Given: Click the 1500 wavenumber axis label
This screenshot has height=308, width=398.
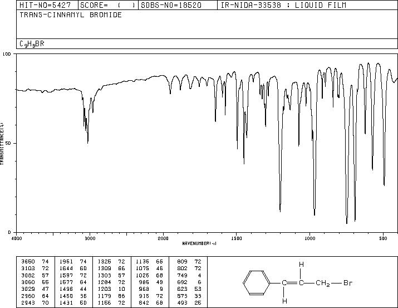Looking at the screenshot, I should [x=237, y=238].
